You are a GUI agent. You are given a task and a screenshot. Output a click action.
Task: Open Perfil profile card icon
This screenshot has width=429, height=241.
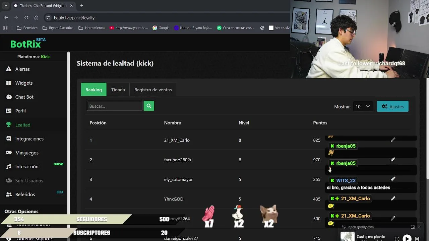click(x=9, y=111)
